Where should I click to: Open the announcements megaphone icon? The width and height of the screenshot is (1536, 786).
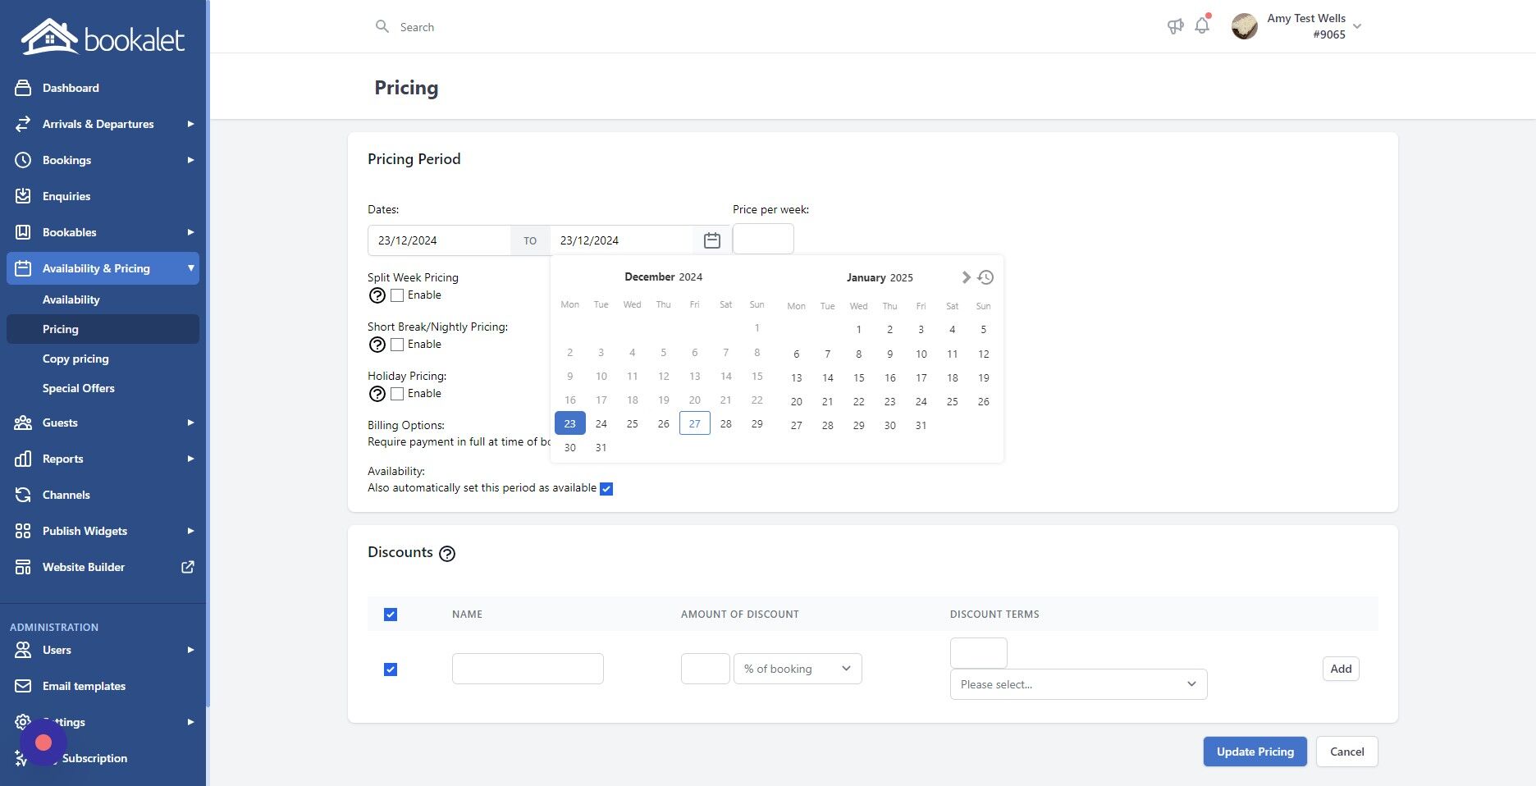(1176, 26)
